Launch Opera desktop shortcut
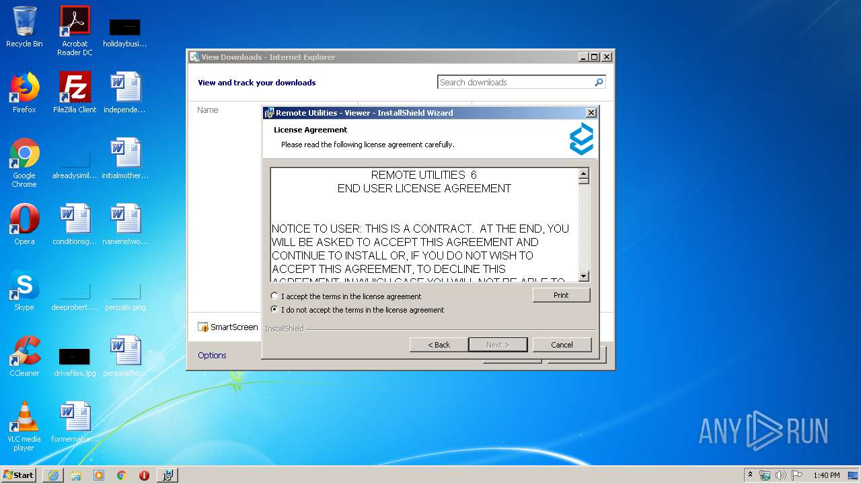Screen dimensions: 861x484 point(24,225)
